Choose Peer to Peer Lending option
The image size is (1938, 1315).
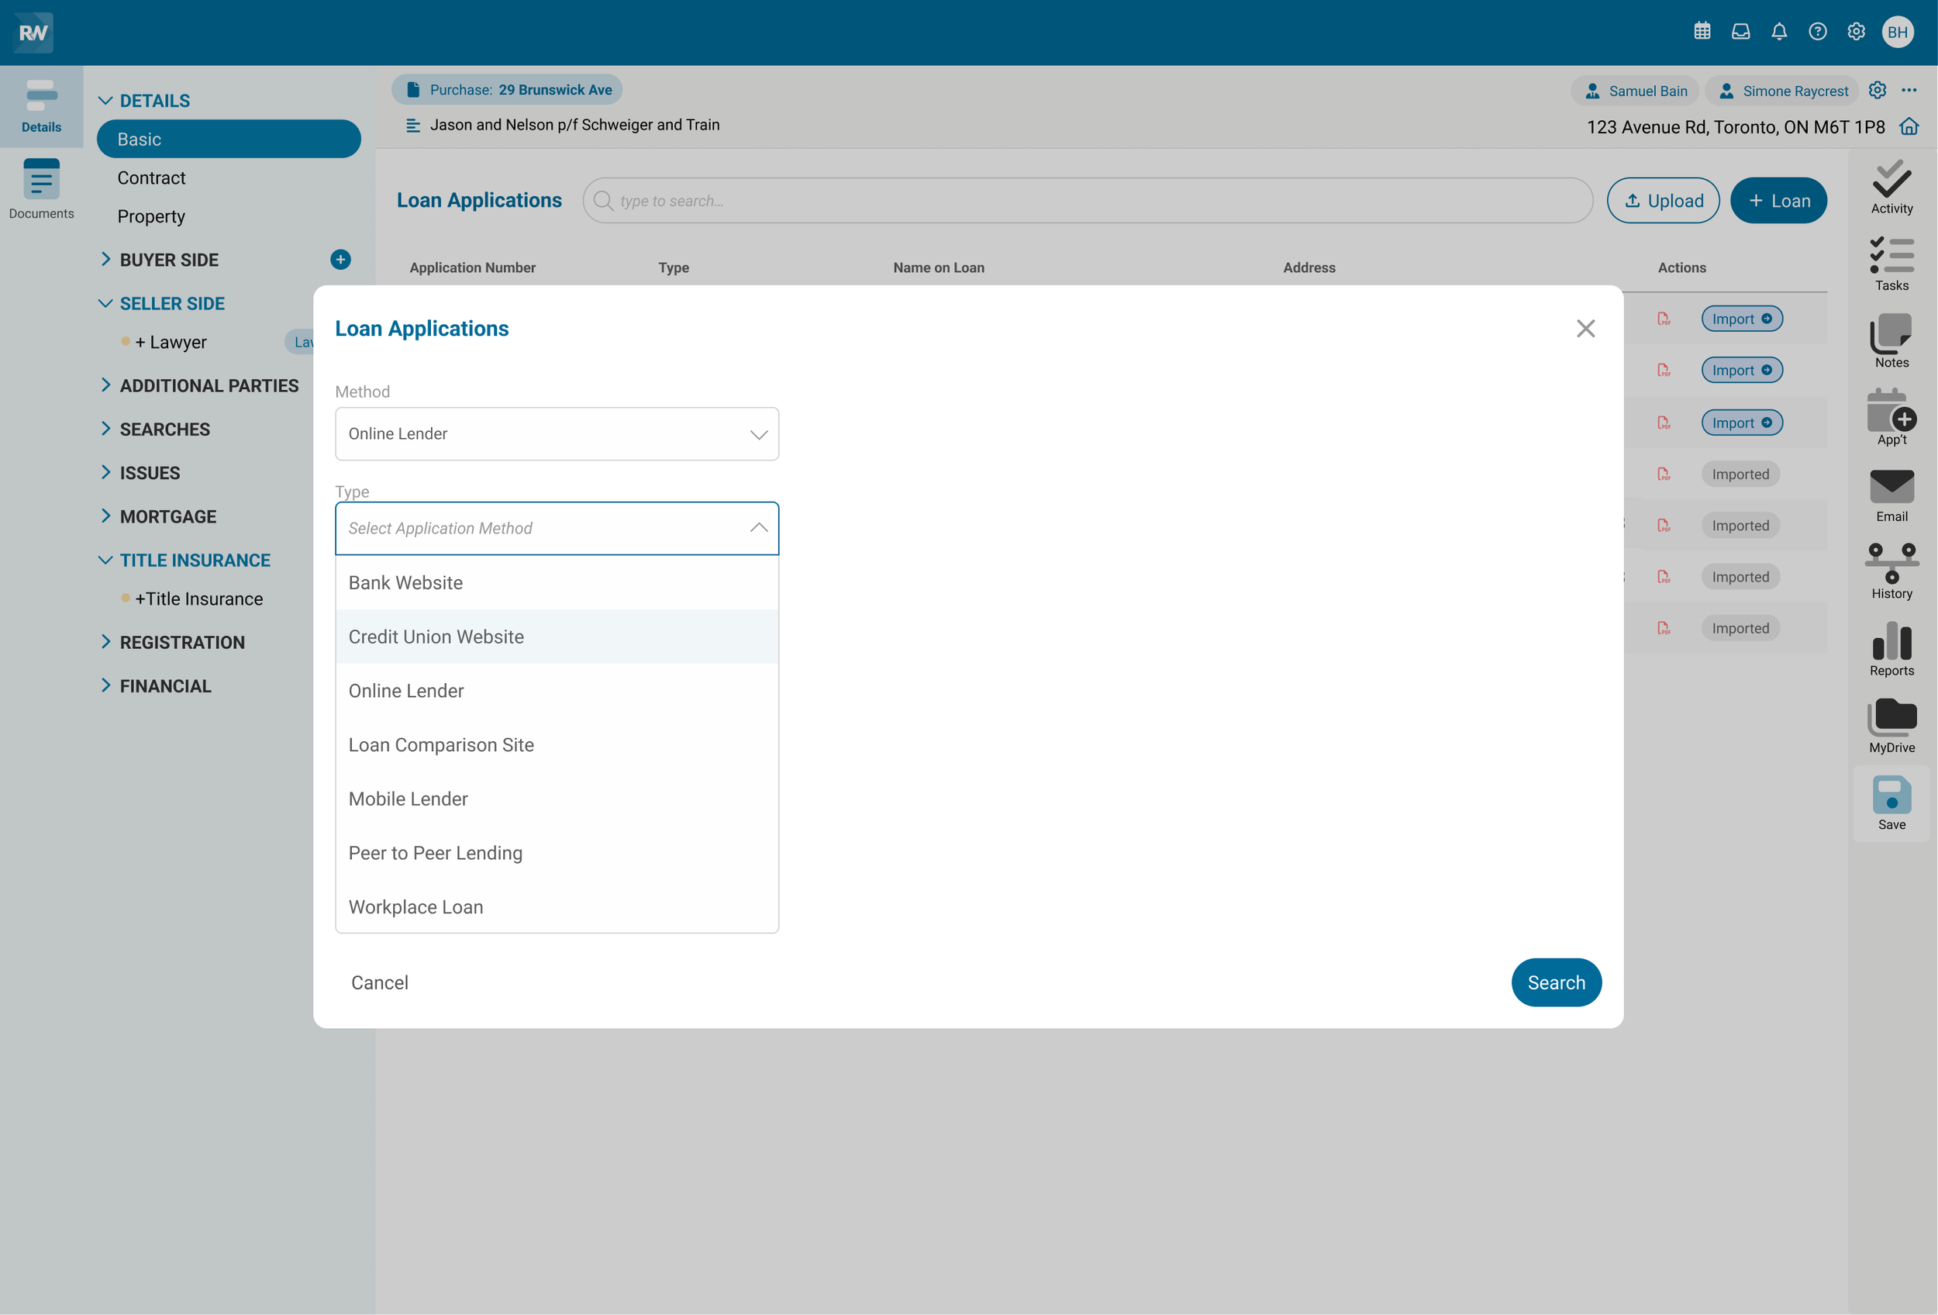click(x=436, y=853)
